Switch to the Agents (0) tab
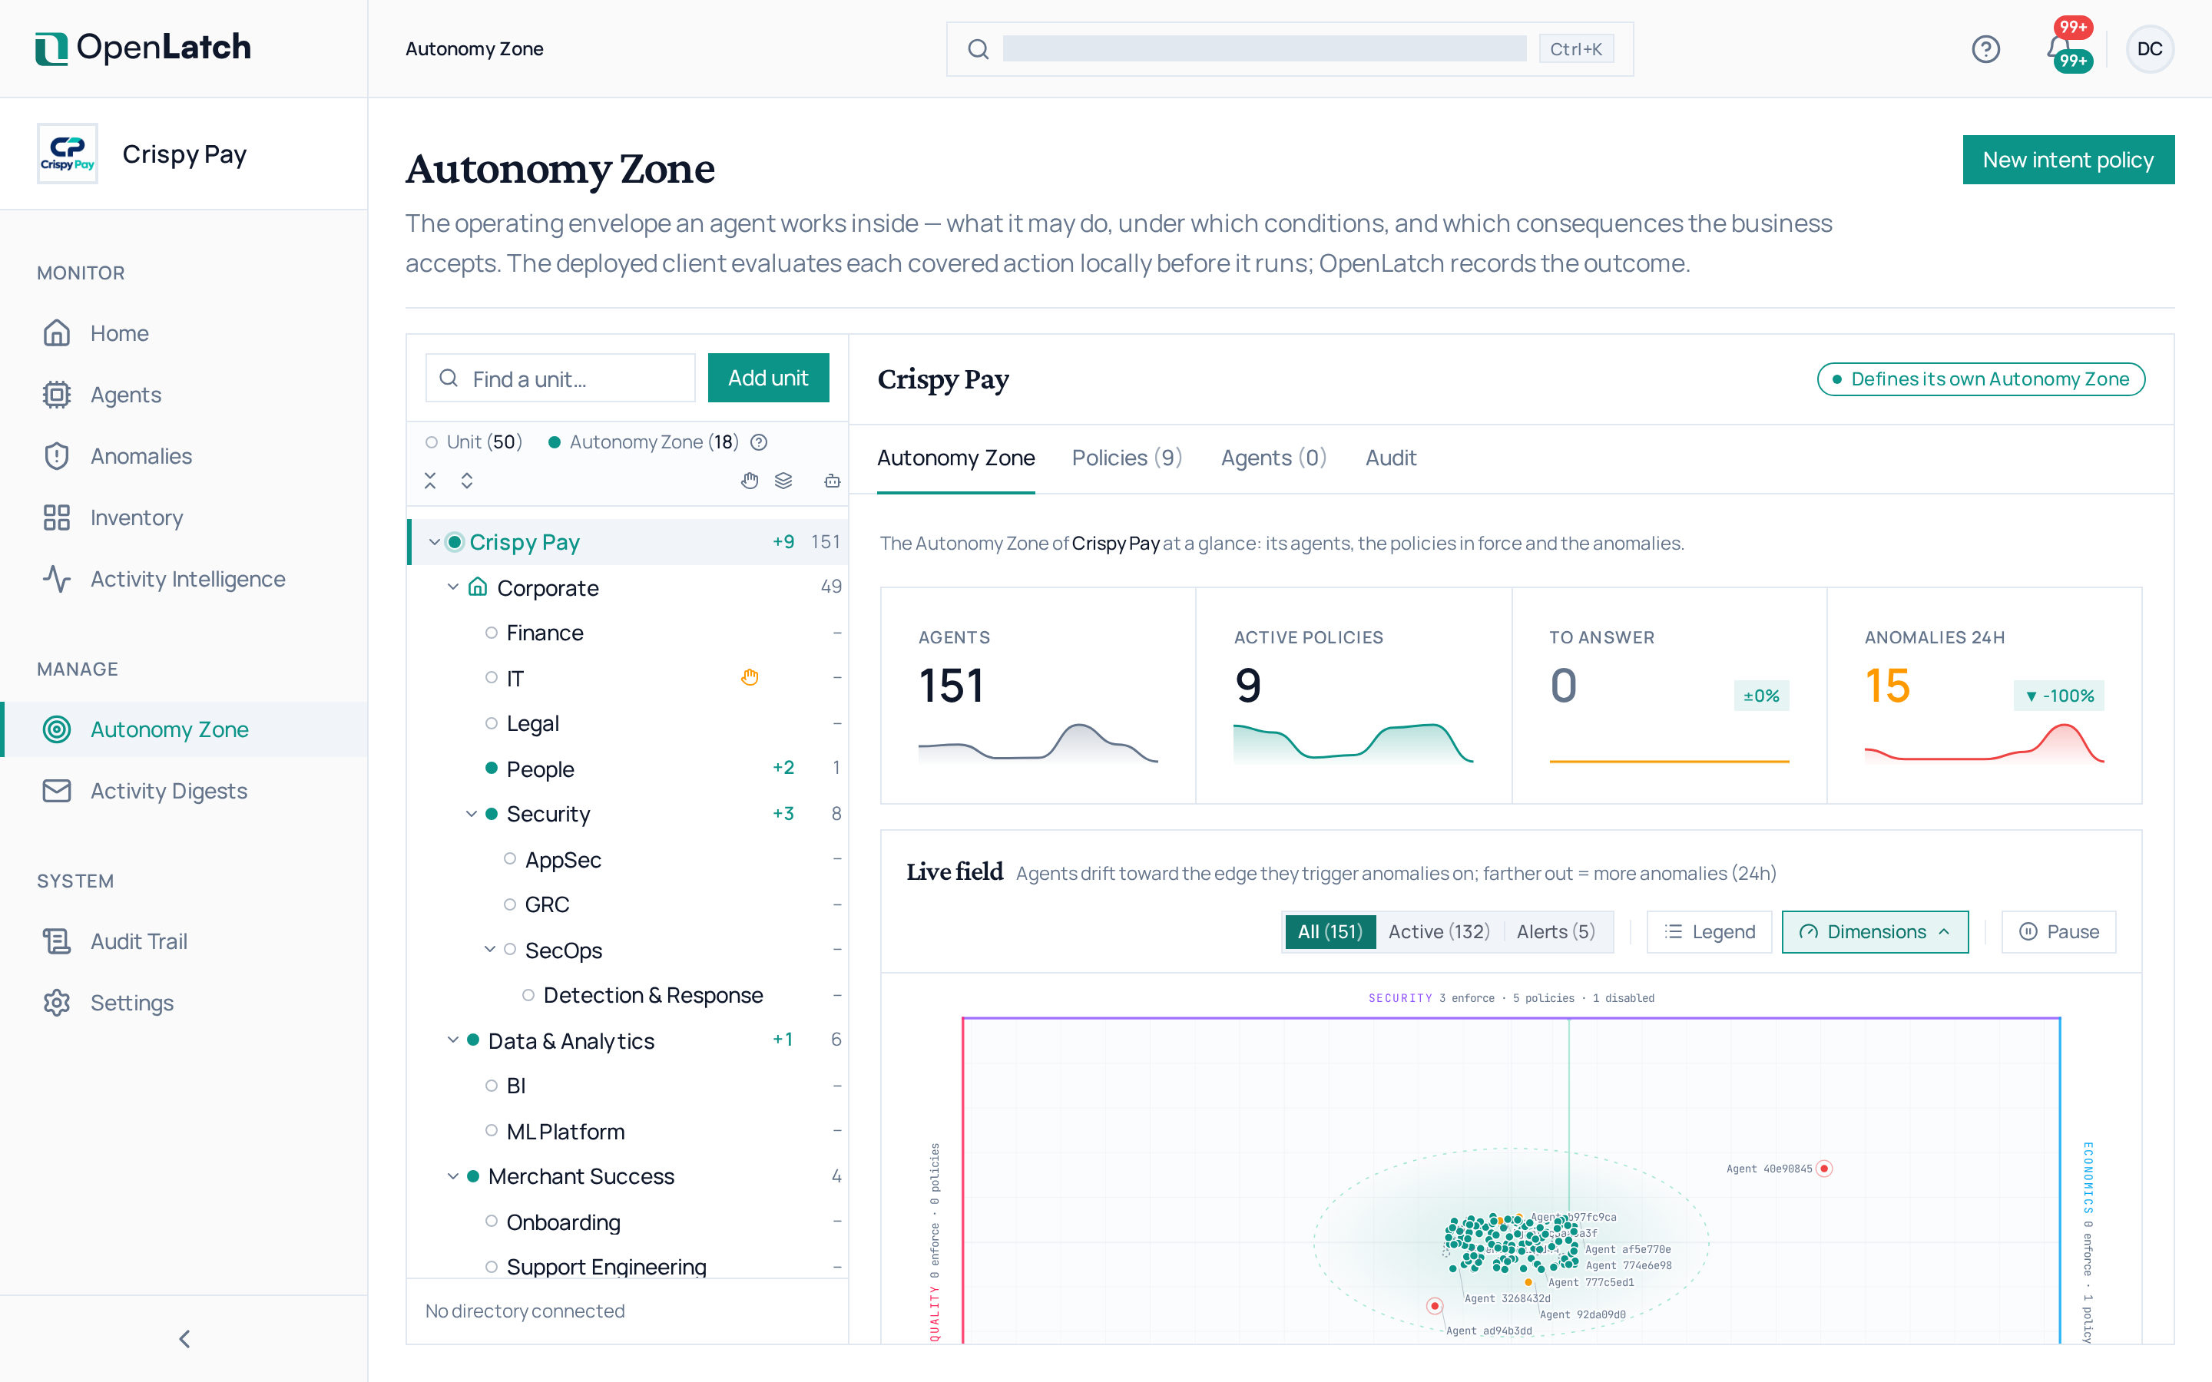The image size is (2212, 1382). 1273,458
